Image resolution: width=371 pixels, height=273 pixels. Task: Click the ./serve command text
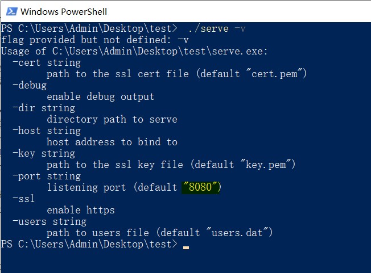[x=209, y=29]
